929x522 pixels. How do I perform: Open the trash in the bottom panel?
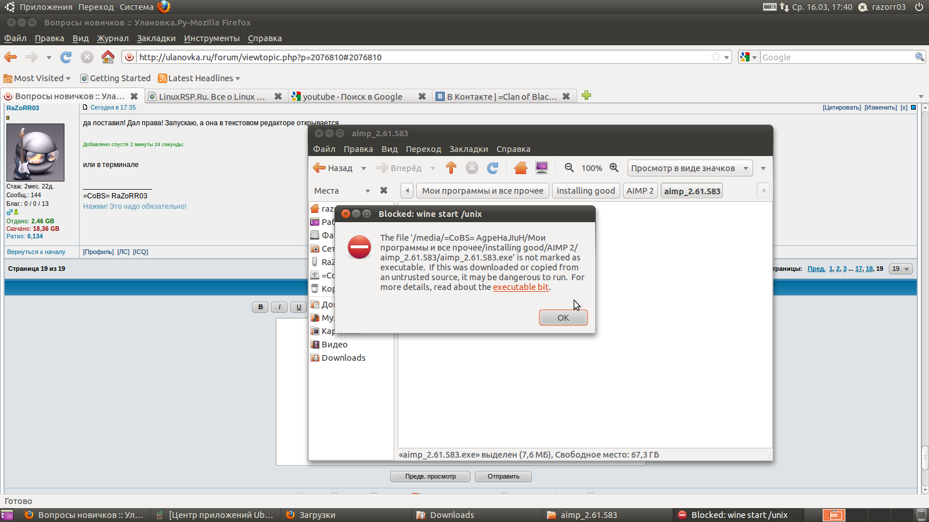921,515
